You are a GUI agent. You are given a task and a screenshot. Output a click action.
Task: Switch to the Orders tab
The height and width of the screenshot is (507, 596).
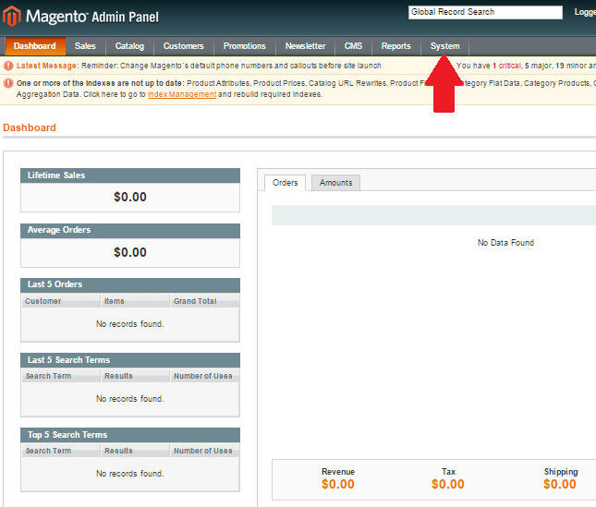click(286, 183)
